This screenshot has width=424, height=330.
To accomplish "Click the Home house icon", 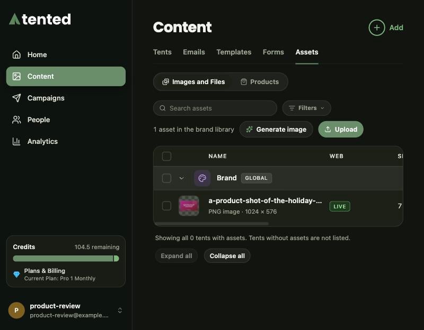I will 16,54.
